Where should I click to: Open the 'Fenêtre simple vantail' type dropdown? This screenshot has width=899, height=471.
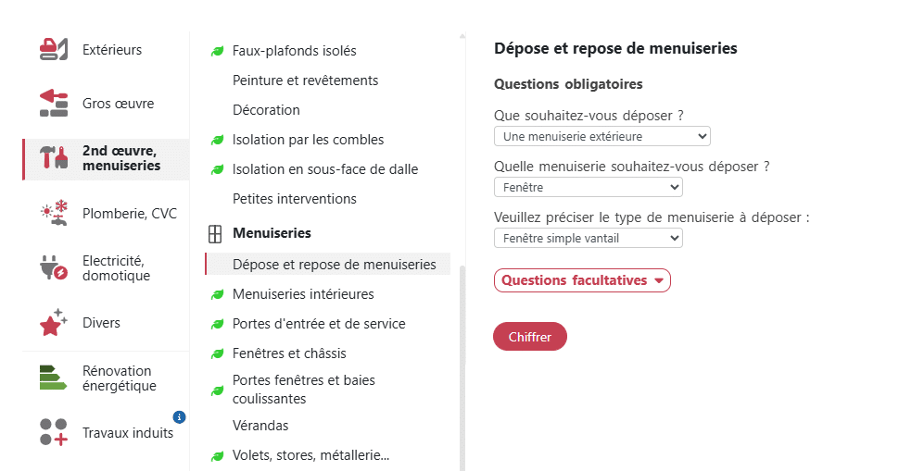pyautogui.click(x=588, y=238)
